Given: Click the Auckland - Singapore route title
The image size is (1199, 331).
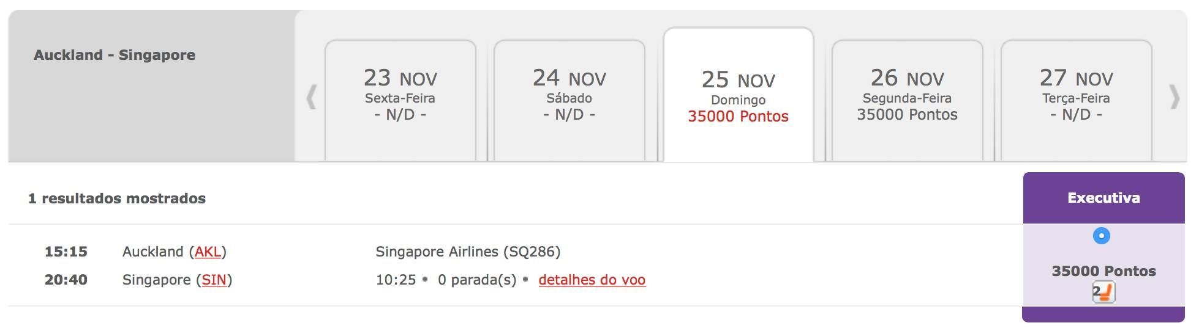Looking at the screenshot, I should (115, 55).
